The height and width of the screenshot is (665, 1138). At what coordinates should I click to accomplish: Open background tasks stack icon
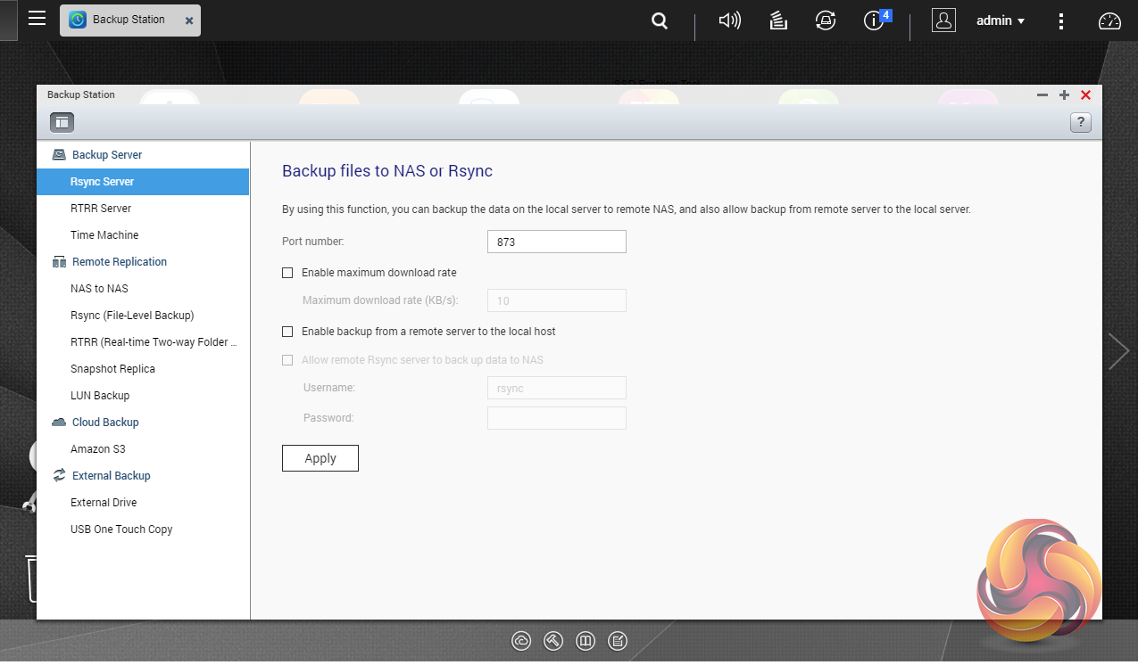777,21
